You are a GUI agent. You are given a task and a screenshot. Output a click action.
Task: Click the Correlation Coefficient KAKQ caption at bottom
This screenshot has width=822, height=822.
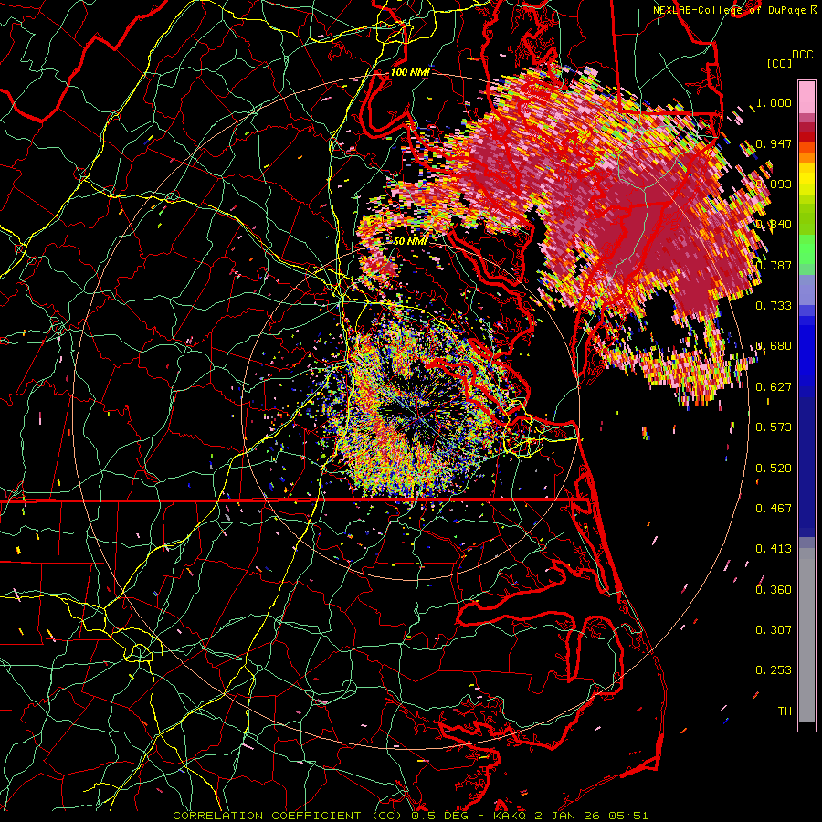coord(410,816)
